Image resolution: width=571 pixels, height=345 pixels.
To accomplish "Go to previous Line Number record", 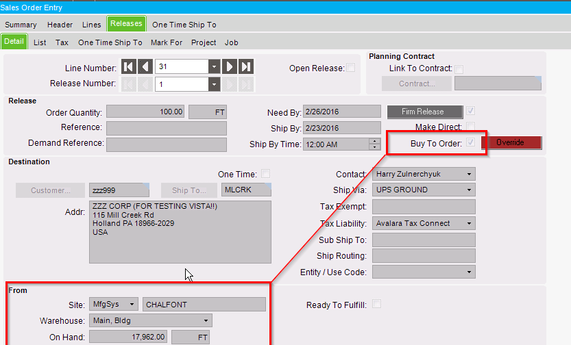I will pos(145,66).
